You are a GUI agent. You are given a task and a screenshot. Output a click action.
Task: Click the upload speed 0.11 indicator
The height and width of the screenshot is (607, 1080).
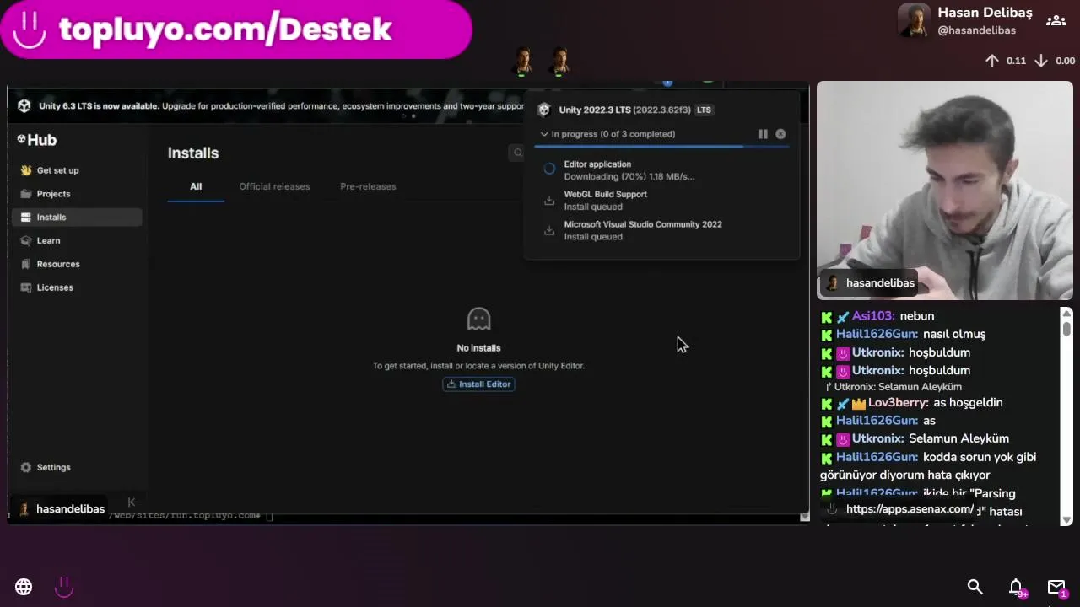[x=1006, y=61]
